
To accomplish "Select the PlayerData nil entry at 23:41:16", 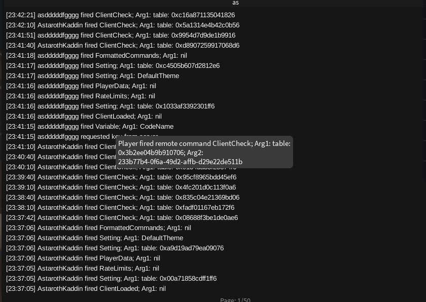I will pyautogui.click(x=81, y=86).
